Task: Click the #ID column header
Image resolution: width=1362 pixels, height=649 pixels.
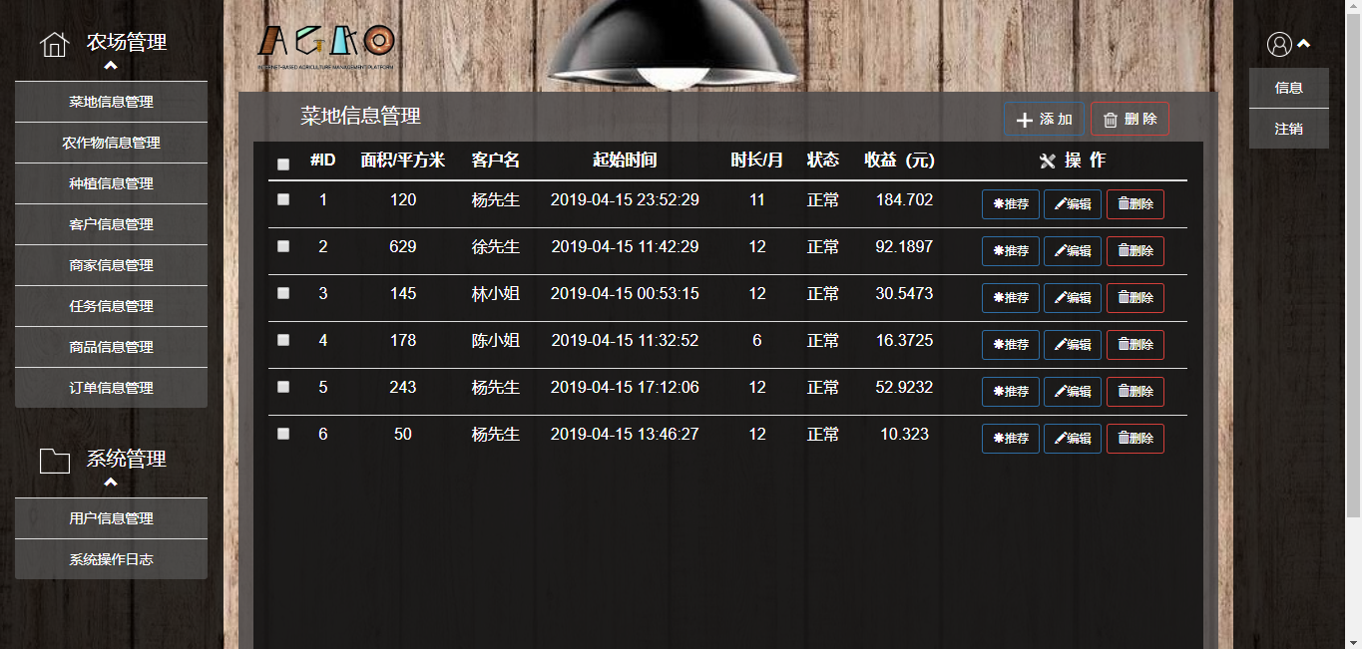Action: point(322,161)
